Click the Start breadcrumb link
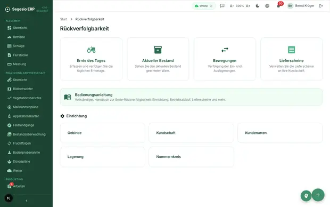This screenshot has height=207, width=330. pyautogui.click(x=63, y=19)
